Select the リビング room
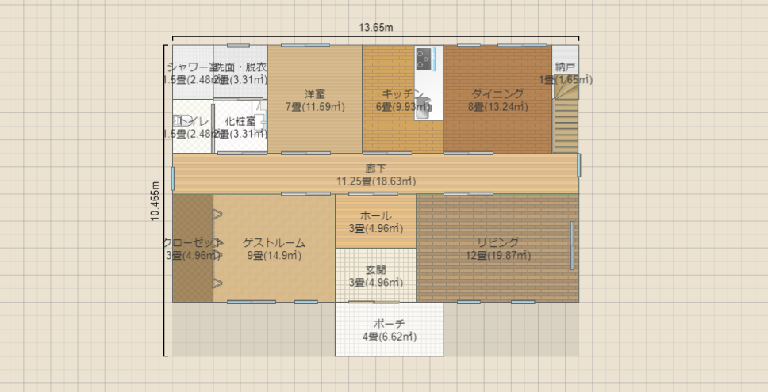The width and height of the screenshot is (768, 392). tap(497, 248)
